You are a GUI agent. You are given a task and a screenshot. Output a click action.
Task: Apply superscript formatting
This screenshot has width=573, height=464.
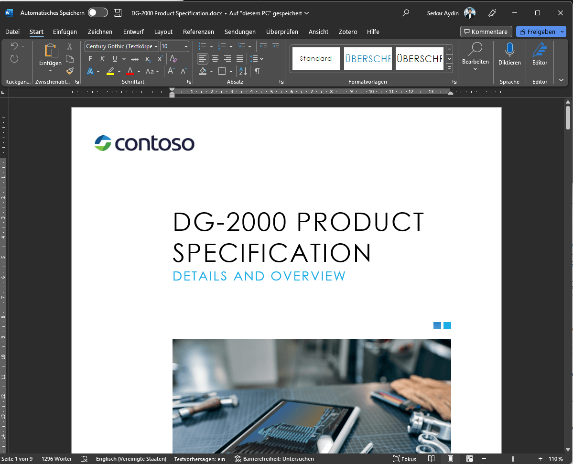point(160,59)
